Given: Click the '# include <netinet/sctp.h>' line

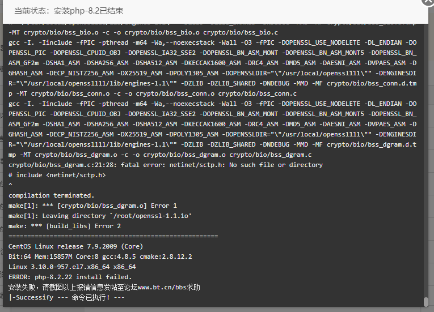Looking at the screenshot, I should (57, 175).
